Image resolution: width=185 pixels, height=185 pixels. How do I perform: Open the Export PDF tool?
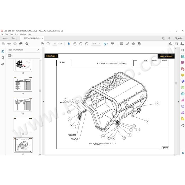pos(183,57)
